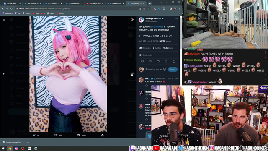Screen dimensions: 268x151
Task: Open the @ironmouse mention link
Action: 157,27
